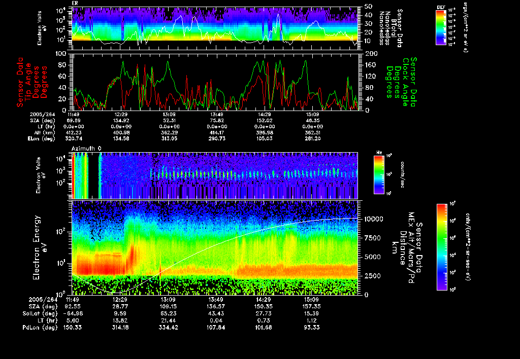
Task: Click the ER spectrogram panel
Action: tap(215, 28)
